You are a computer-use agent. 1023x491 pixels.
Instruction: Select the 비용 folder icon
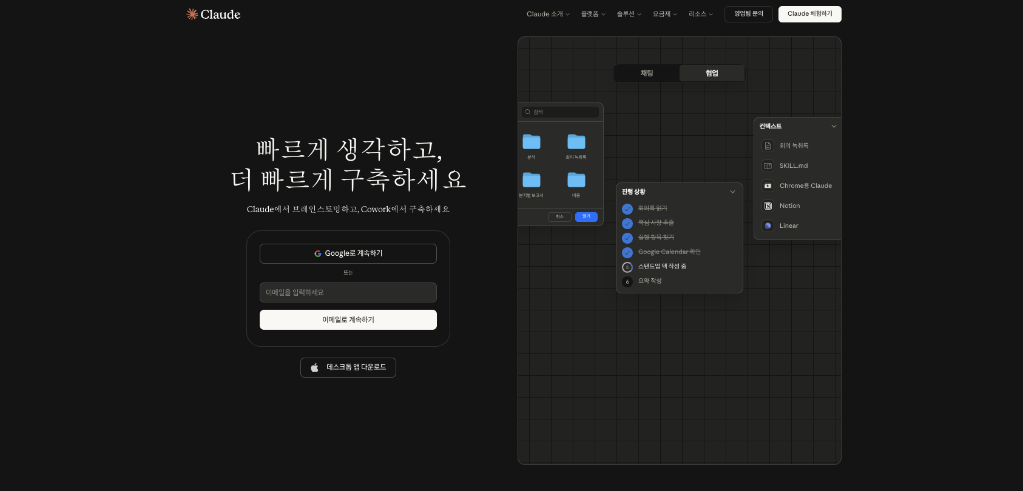click(x=576, y=180)
